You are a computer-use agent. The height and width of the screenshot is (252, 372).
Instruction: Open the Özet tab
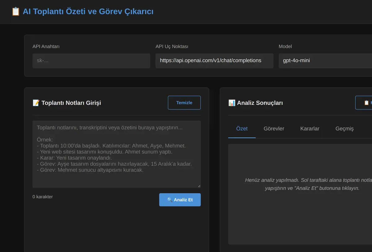tap(242, 129)
